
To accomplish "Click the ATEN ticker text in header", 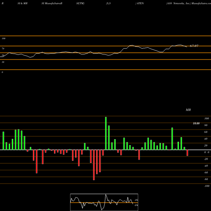I will (140, 3).
